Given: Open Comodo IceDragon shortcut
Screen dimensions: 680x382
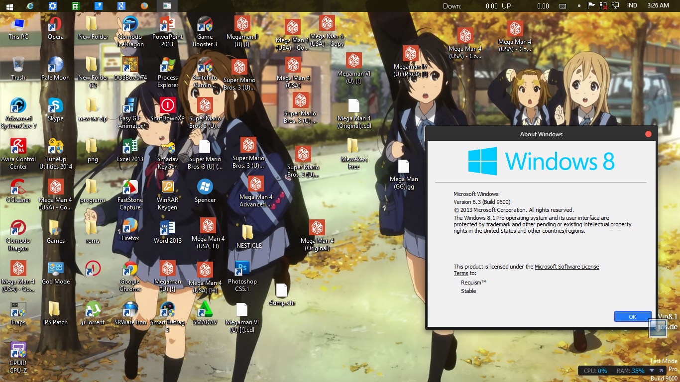Looking at the screenshot, I should tap(130, 32).
